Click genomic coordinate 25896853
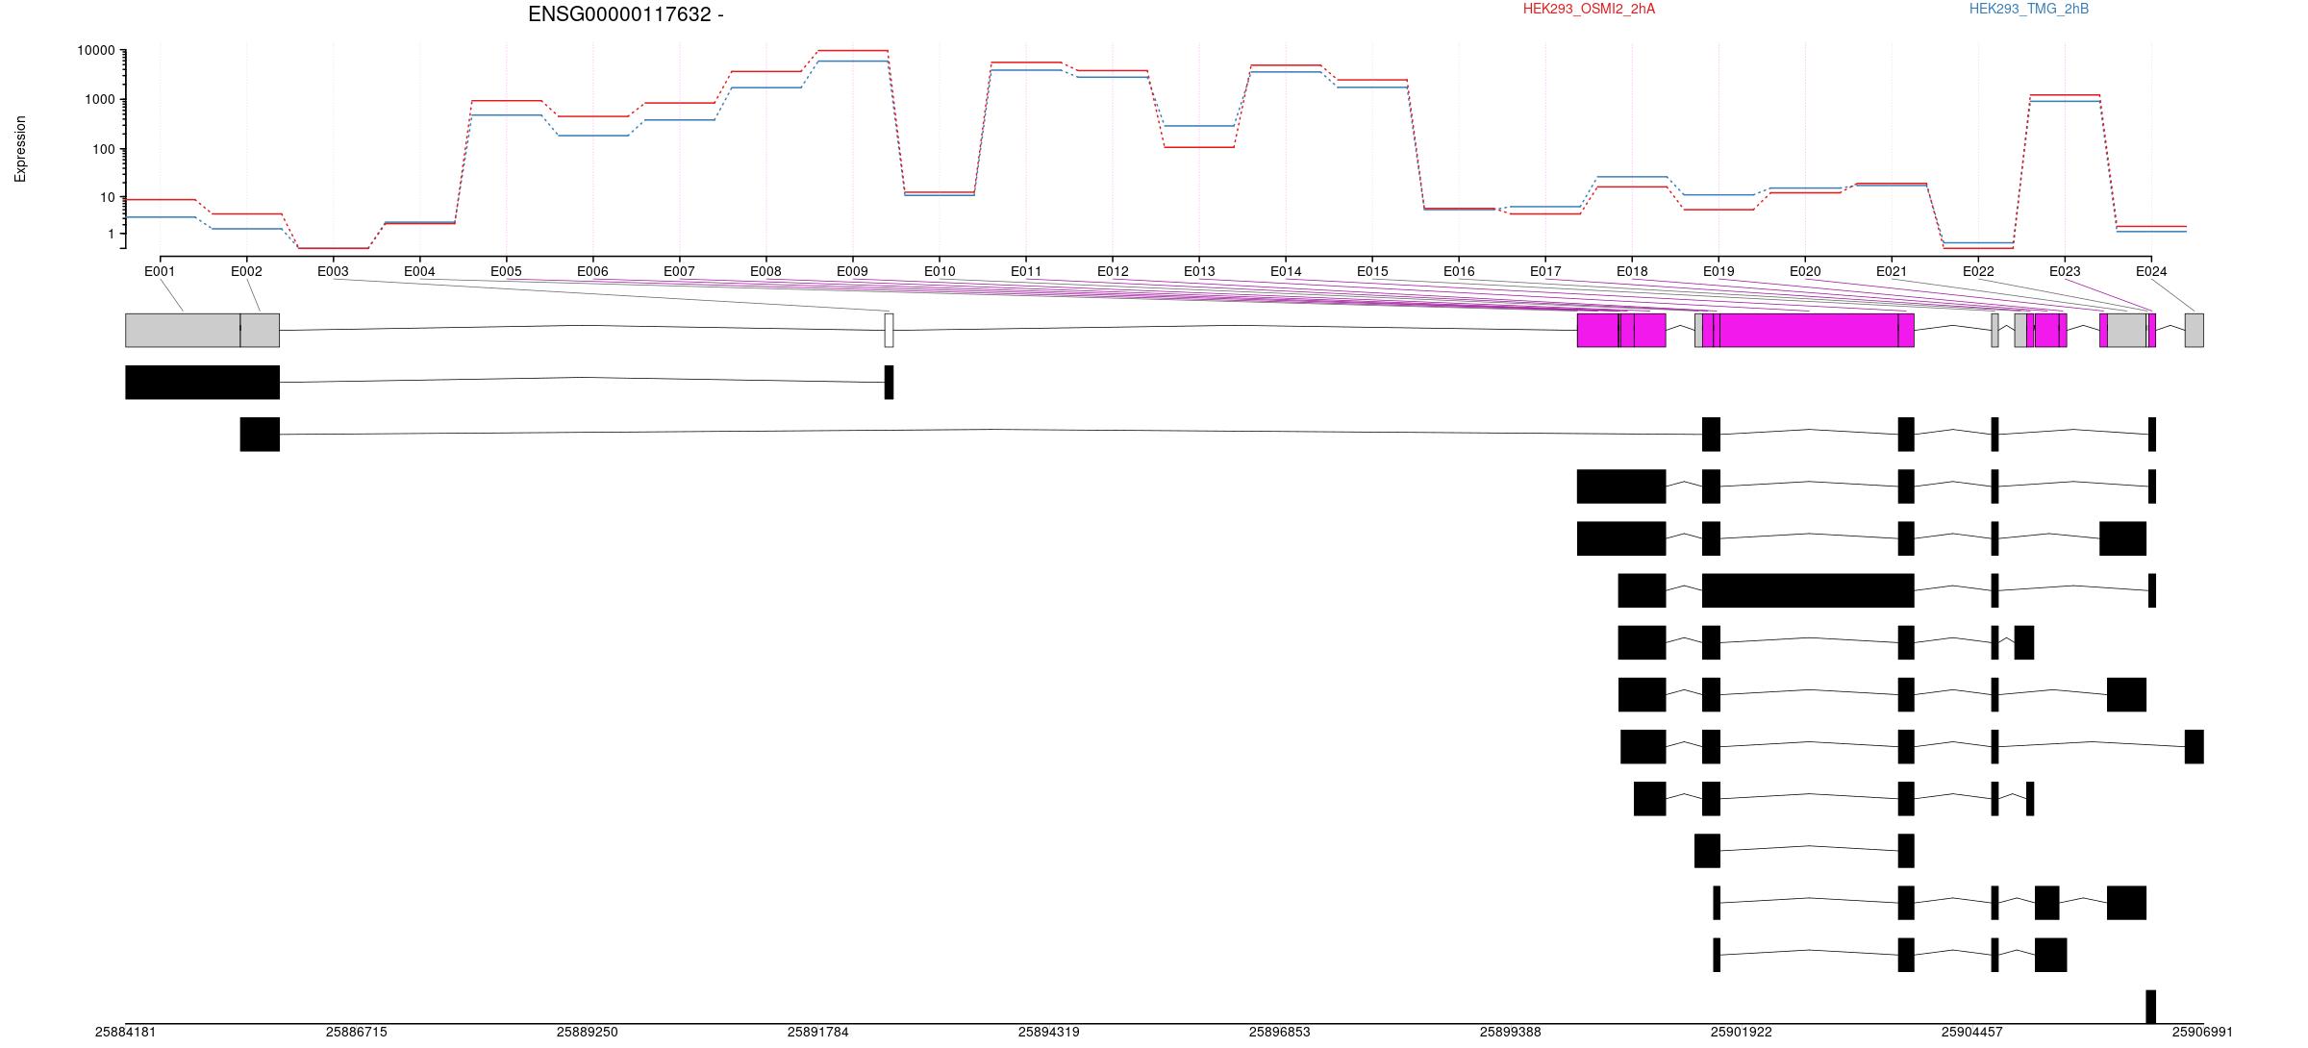Screen dimensions: 2308x1048 pos(1279,1033)
